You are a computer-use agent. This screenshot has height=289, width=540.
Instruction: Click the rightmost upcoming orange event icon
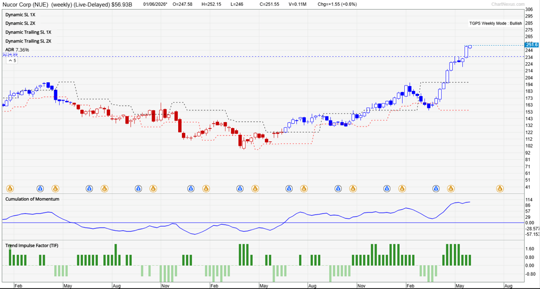[500, 188]
